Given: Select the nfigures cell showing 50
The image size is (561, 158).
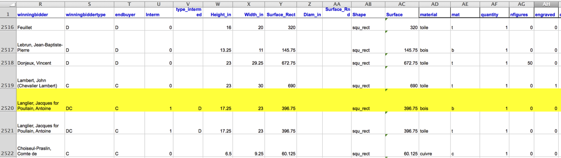Looking at the screenshot, I should [x=521, y=63].
